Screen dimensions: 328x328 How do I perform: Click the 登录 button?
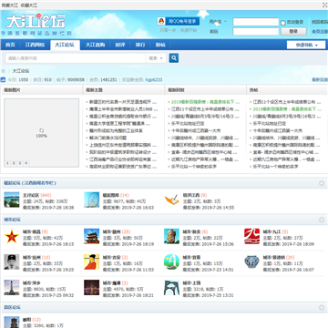[x=293, y=31]
